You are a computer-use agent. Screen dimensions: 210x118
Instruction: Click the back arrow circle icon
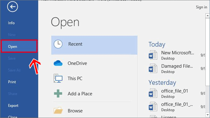[12, 7]
